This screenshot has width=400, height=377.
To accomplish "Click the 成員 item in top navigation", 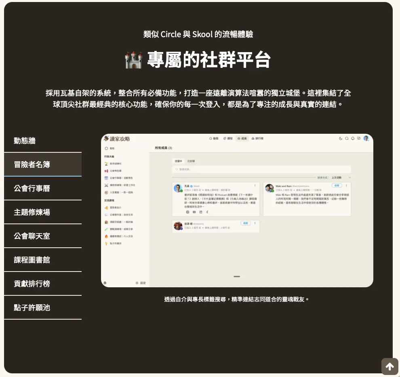I will pyautogui.click(x=241, y=138).
